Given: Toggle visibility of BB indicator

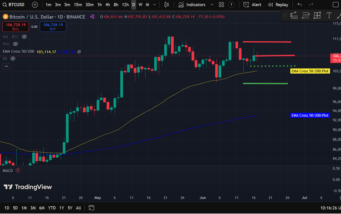Looking at the screenshot, I should [13, 59].
